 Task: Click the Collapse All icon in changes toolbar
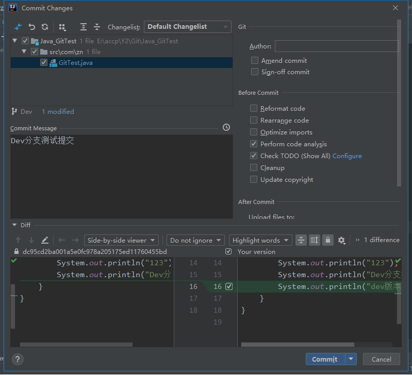[x=97, y=27]
